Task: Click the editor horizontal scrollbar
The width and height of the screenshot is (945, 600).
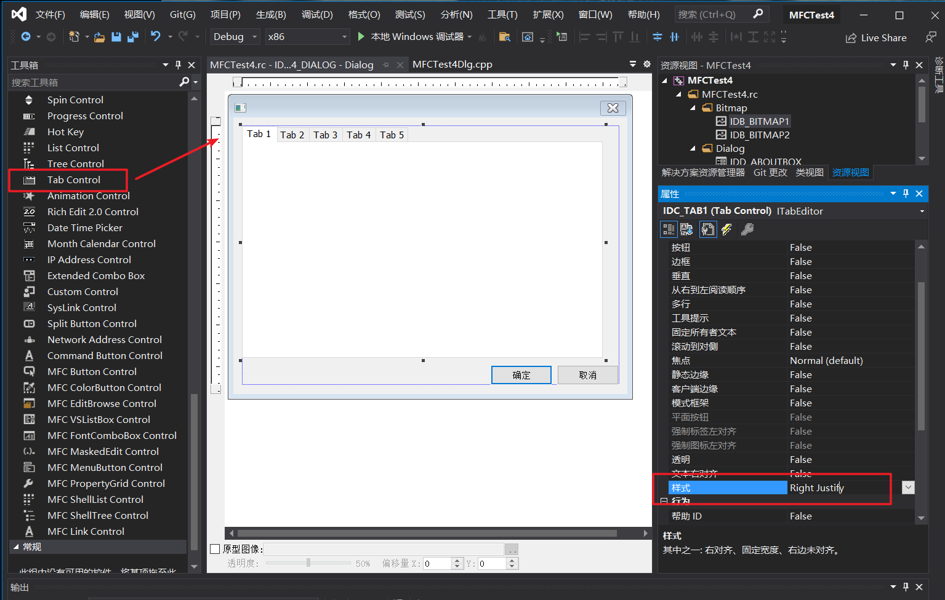Action: [x=427, y=533]
